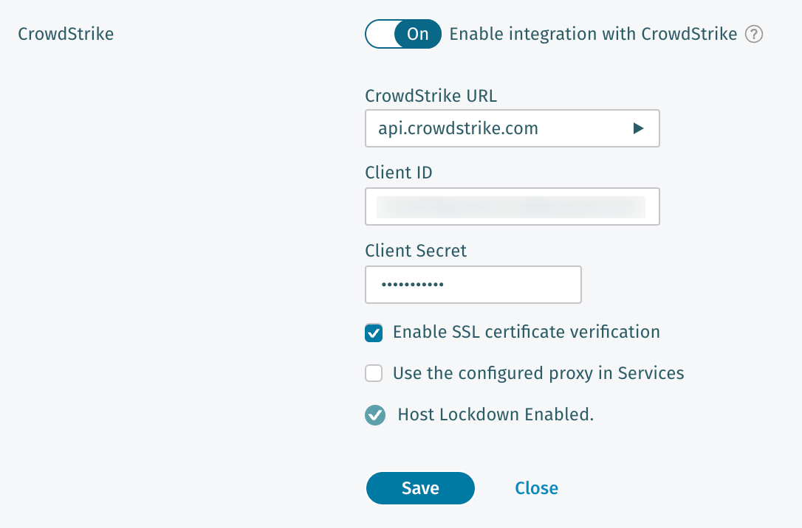Click the triangle next to api.crowdstrike.com
This screenshot has width=802, height=528.
coord(638,128)
